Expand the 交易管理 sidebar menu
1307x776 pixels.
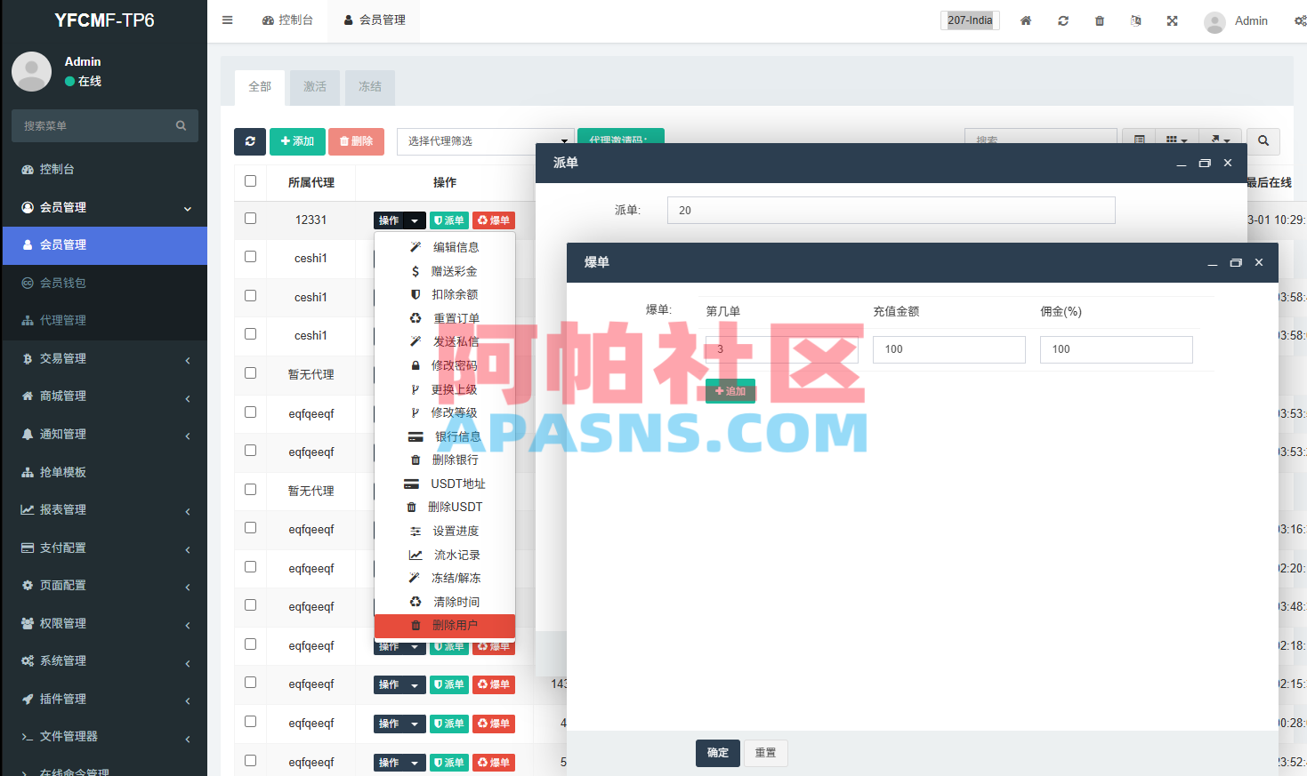pyautogui.click(x=104, y=358)
